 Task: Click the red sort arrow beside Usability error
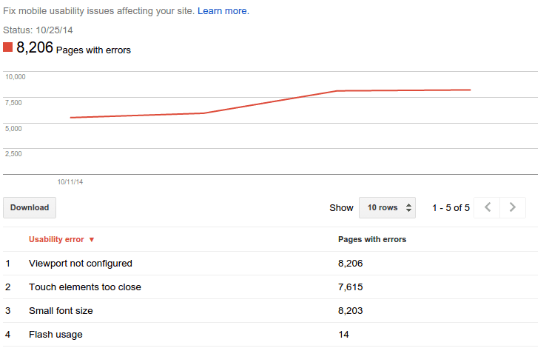point(92,240)
